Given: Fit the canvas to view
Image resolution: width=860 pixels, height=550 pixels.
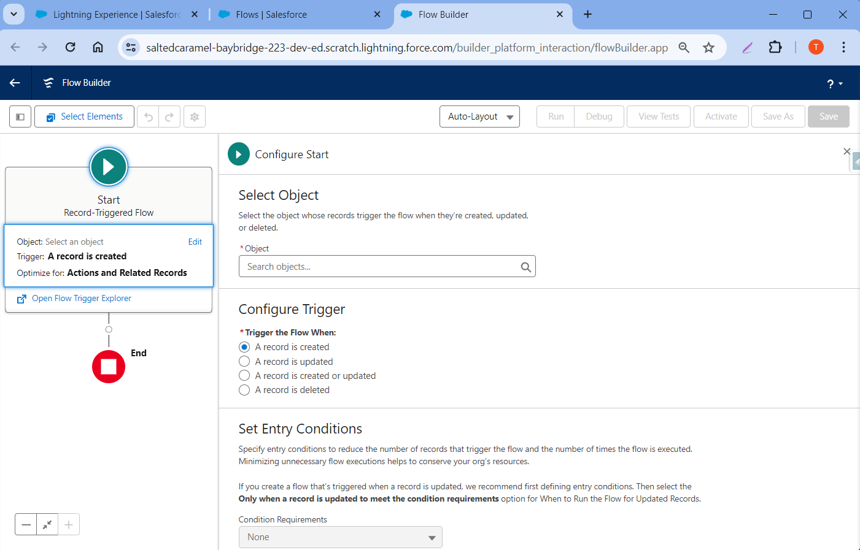Looking at the screenshot, I should pyautogui.click(x=47, y=525).
